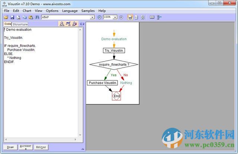Click the green 'Yes' branch label
The image size is (238, 154).
coord(113,75)
